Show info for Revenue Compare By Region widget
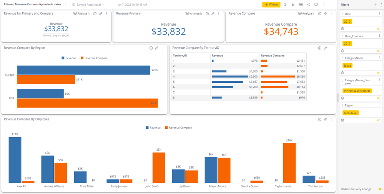 click(151, 48)
